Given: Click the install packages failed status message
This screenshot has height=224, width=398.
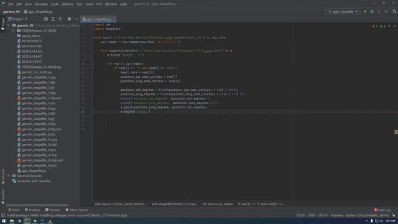Looking at the screenshot, I should 67,215.
